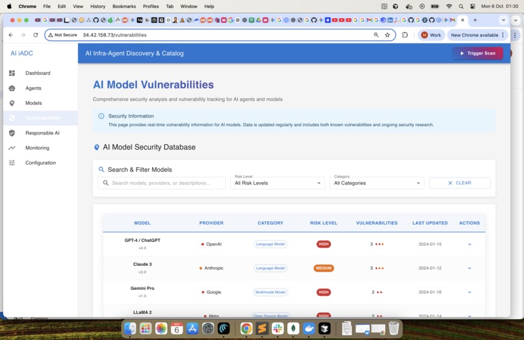The image size is (524, 340).
Task: Sort by the RISK LEVEL column header
Action: (324, 223)
